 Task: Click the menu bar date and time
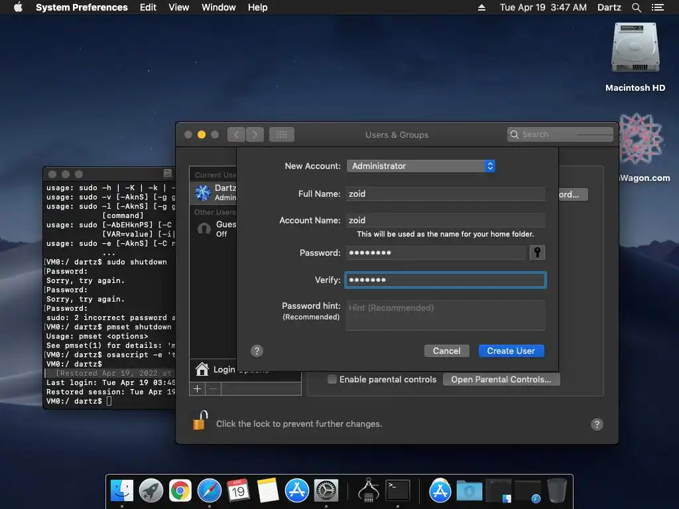543,7
